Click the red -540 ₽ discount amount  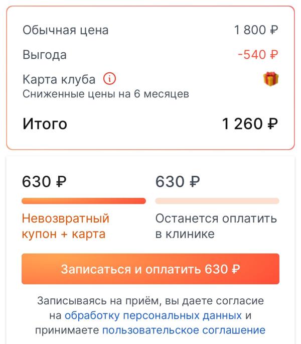coord(258,55)
